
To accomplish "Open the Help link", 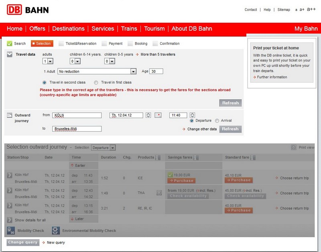I will coord(267,10).
